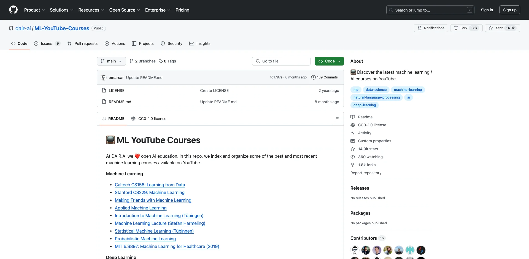View the 2 Branches list
Viewport: 529px width, 259px height.
coord(143,61)
